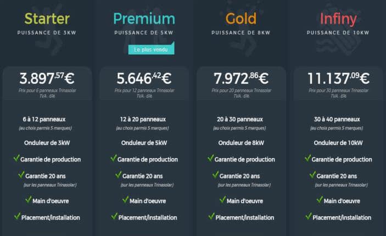Click the 5.646,42€ Premium price
This screenshot has width=386, height=236.
[x=144, y=78]
